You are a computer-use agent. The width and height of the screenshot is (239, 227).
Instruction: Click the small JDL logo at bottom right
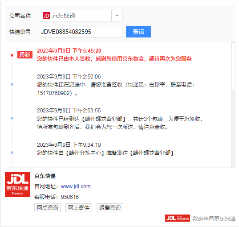pos(178,218)
